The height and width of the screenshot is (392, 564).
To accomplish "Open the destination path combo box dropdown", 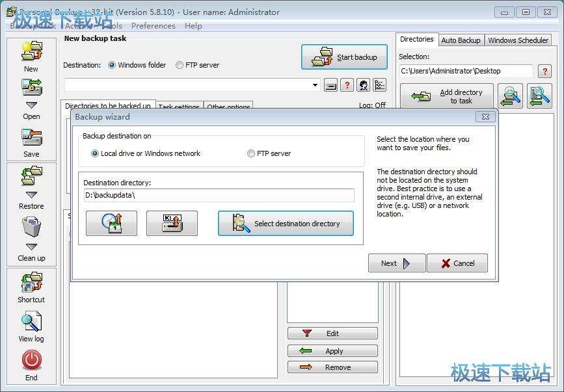I will click(x=315, y=85).
